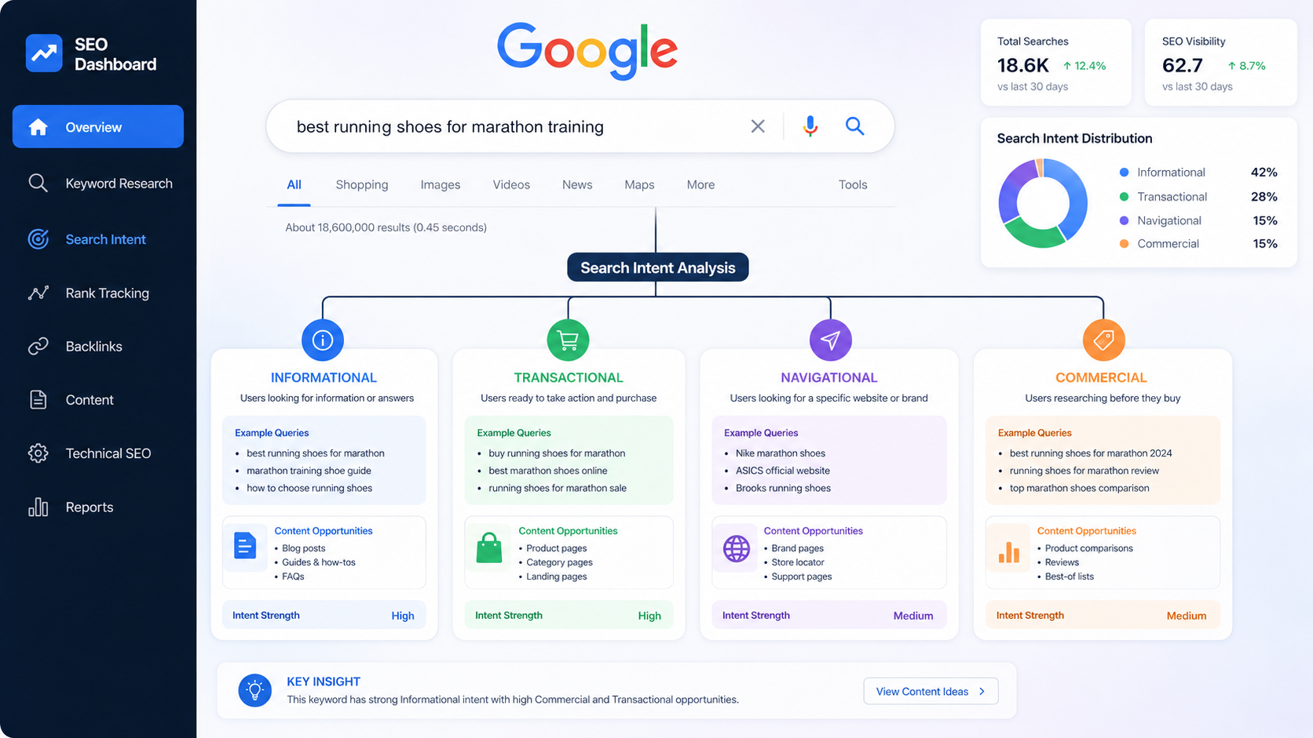Click the Content document icon in sidebar

(38, 399)
